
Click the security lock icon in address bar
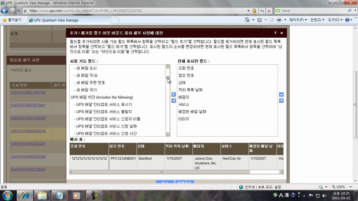(x=254, y=11)
